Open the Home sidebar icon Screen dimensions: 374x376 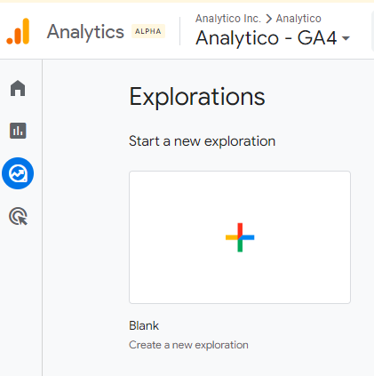pyautogui.click(x=18, y=88)
